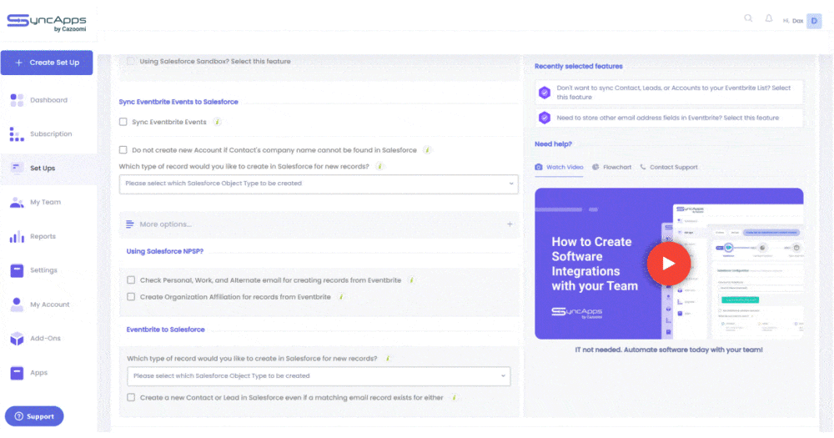Open Contact Support tab
The height and width of the screenshot is (438, 834).
coord(669,167)
